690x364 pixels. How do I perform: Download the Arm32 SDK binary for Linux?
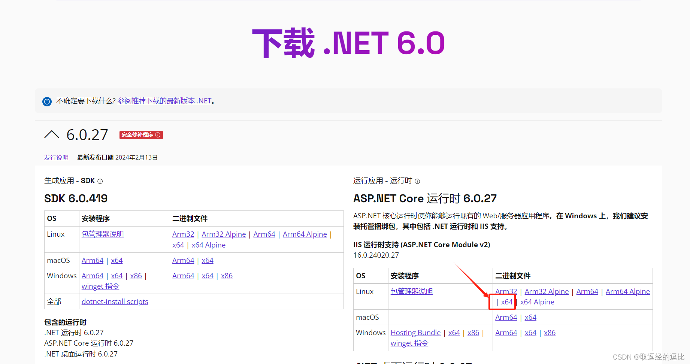click(183, 234)
